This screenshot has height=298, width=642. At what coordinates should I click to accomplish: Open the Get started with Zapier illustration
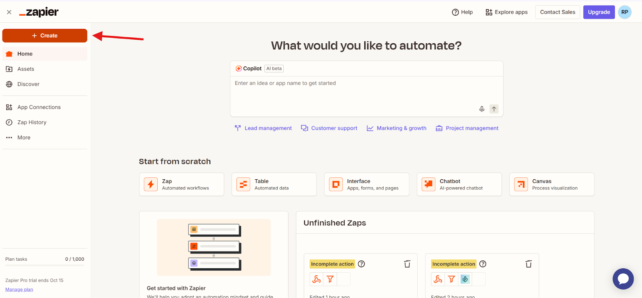(x=214, y=247)
